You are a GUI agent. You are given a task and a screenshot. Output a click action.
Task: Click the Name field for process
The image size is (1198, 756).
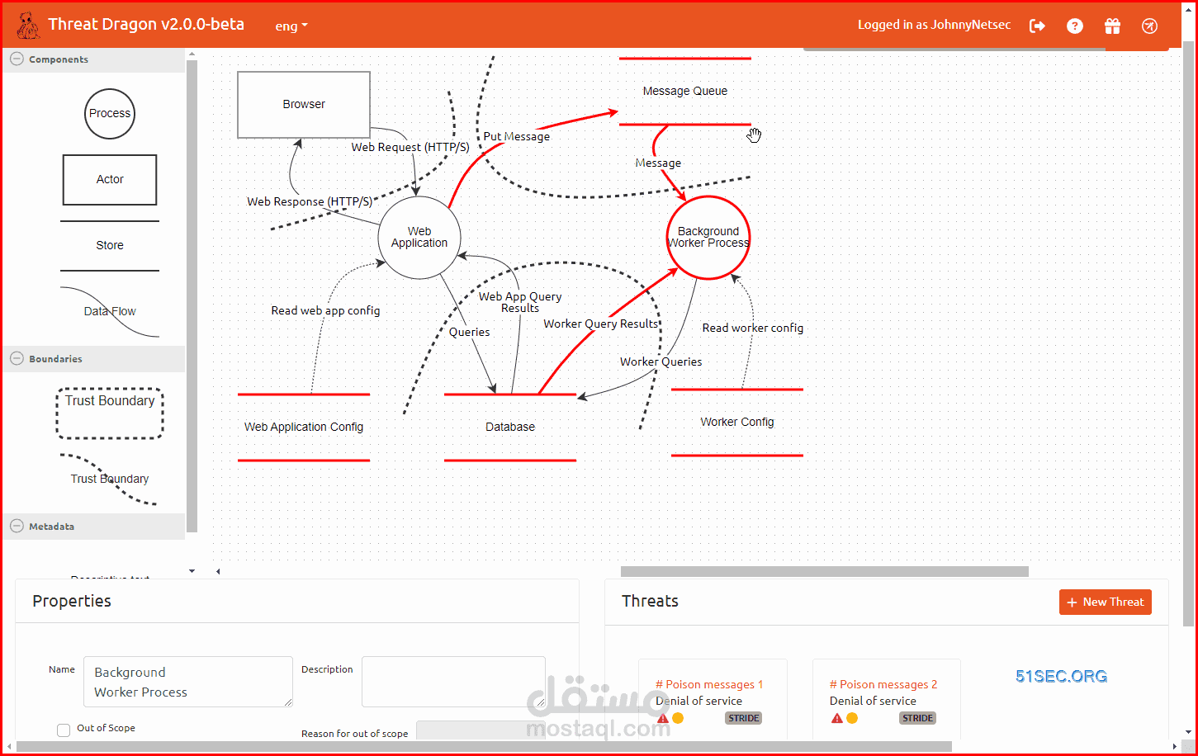(x=188, y=683)
